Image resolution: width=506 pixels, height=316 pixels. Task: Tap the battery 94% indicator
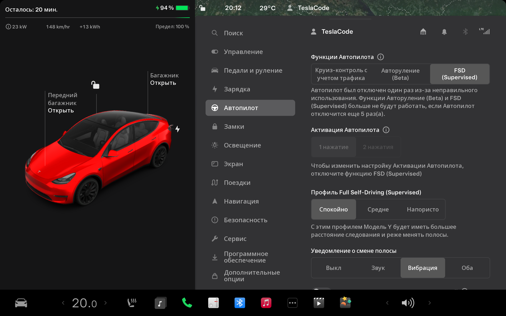pos(173,8)
